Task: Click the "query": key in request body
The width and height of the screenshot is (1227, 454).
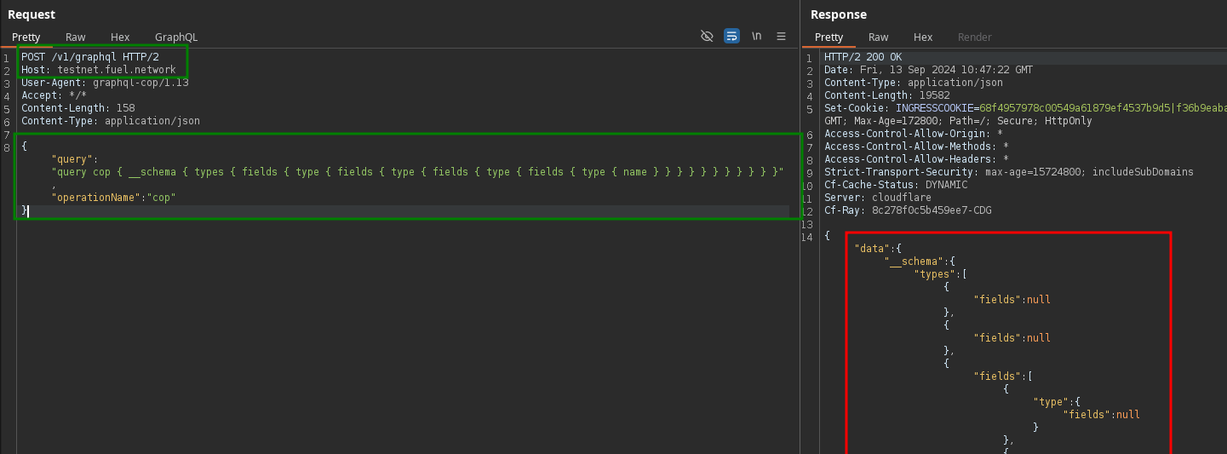Action: click(x=75, y=159)
